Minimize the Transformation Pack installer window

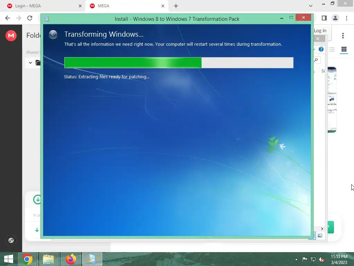[x=282, y=18]
